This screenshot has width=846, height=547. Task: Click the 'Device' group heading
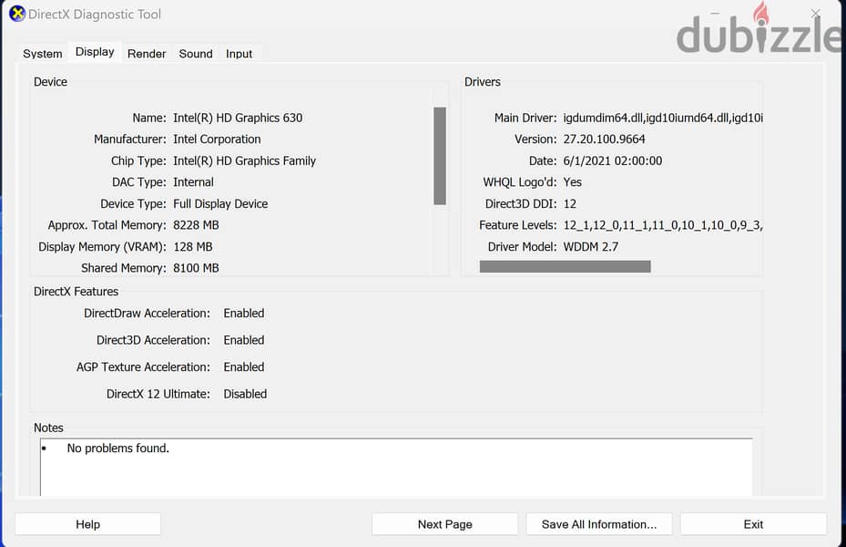click(50, 81)
